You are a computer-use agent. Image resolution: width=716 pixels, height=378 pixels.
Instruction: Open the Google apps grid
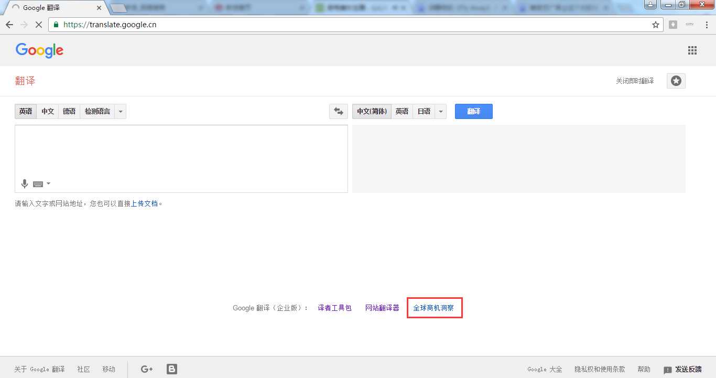[692, 50]
